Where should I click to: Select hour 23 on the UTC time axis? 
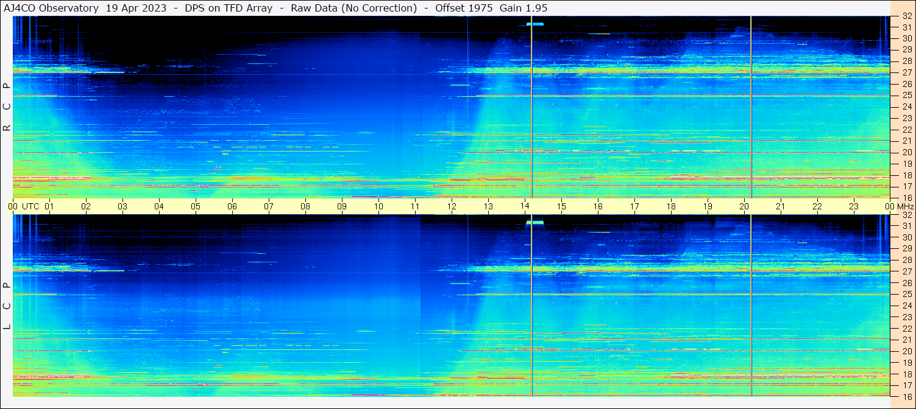(x=854, y=206)
